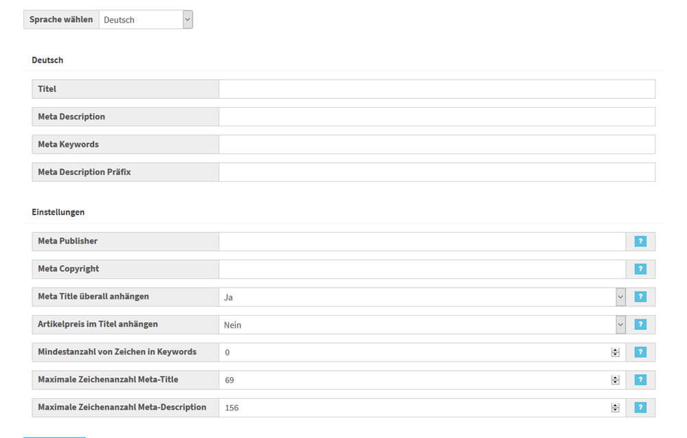Click the Meta Publisher input field

422,242
